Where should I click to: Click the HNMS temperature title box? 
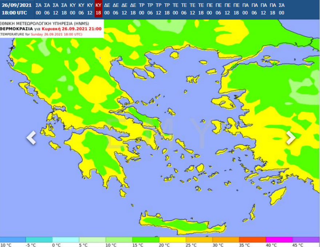(x=52, y=28)
